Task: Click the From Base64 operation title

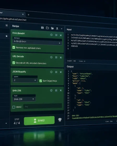Action: point(19,33)
